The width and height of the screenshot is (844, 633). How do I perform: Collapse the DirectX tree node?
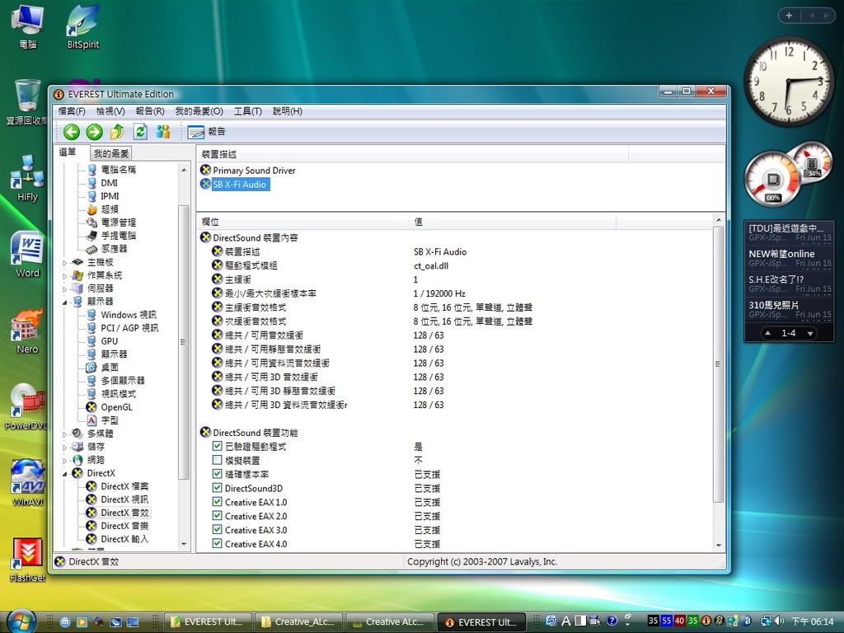[x=65, y=474]
